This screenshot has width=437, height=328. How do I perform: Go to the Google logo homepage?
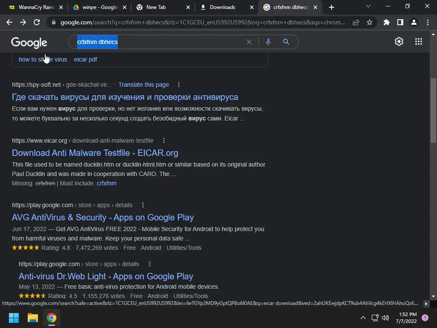[x=29, y=42]
